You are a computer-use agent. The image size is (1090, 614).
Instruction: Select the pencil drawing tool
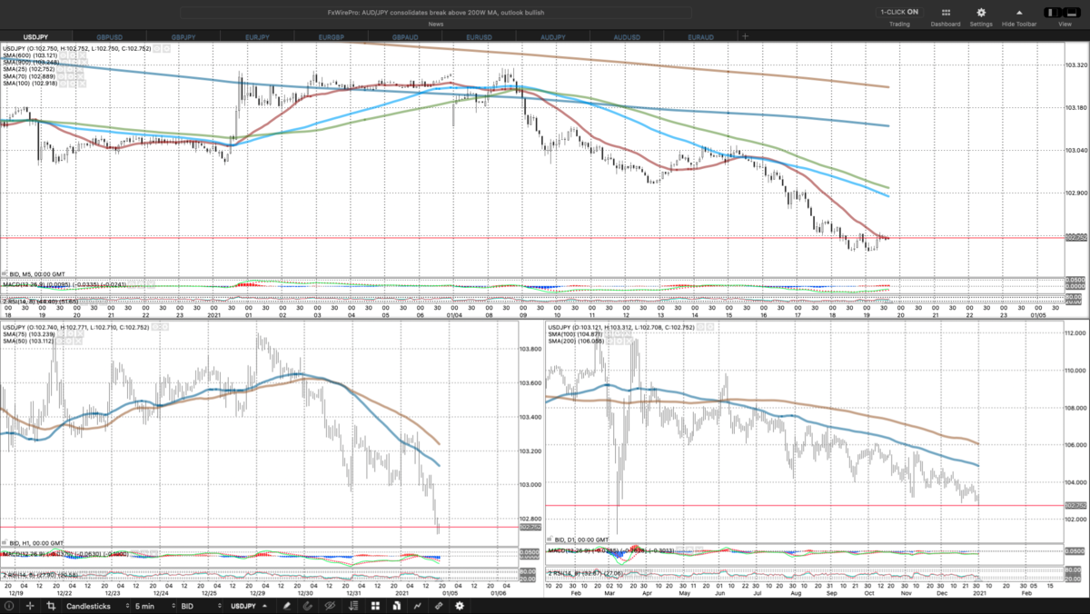[286, 605]
